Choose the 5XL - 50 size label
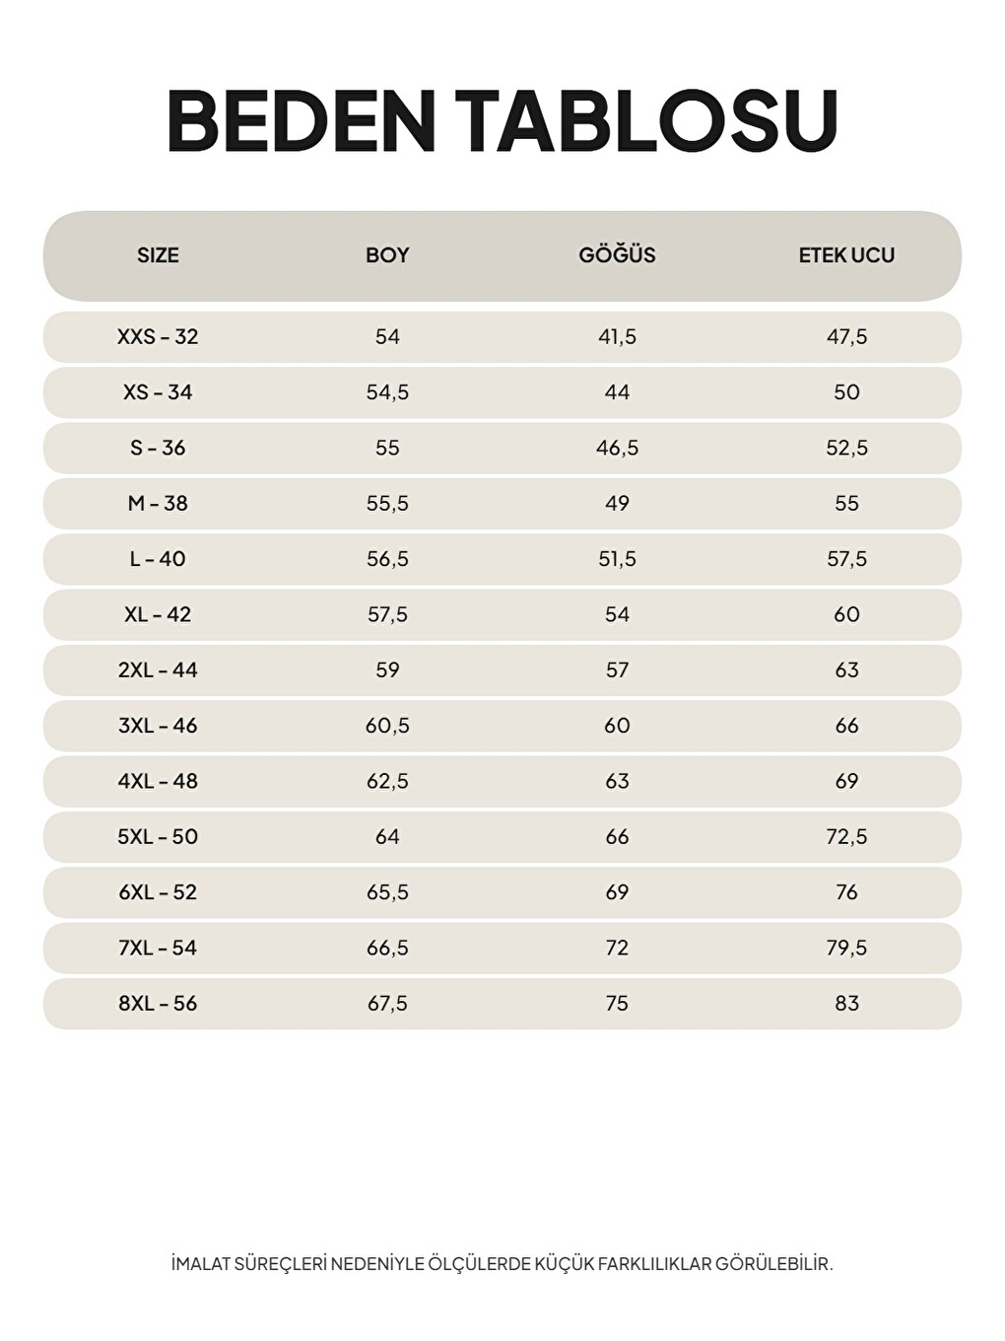Screen dimensions: 1005x1341 pyautogui.click(x=158, y=837)
